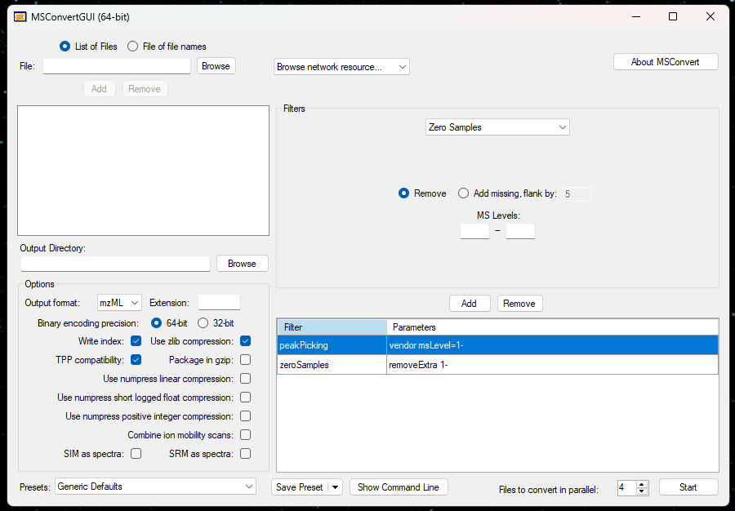Click Show Command Line button

tap(398, 487)
